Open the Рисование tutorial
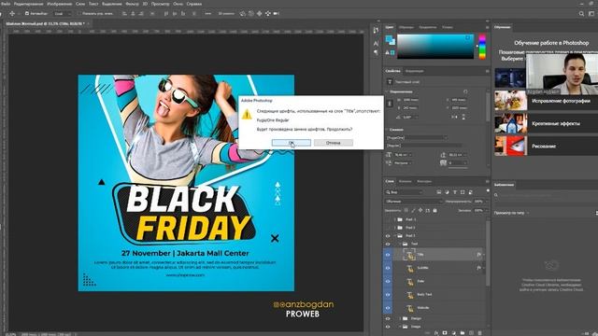Screen dimensions: 598x336 click(x=546, y=146)
